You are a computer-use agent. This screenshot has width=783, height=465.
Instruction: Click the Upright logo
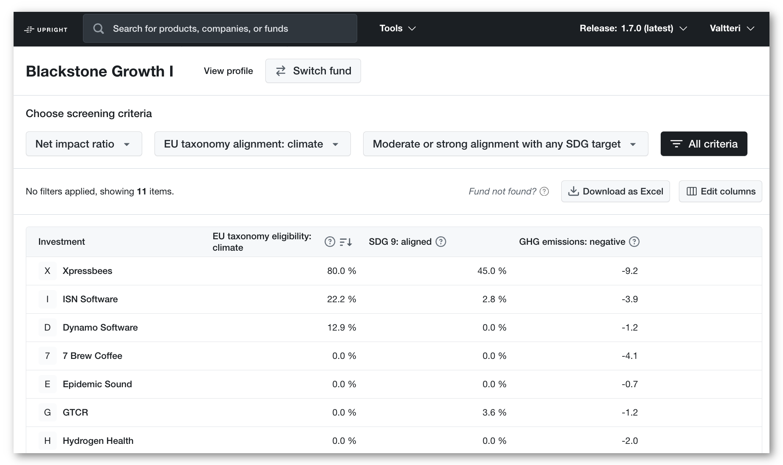(46, 29)
